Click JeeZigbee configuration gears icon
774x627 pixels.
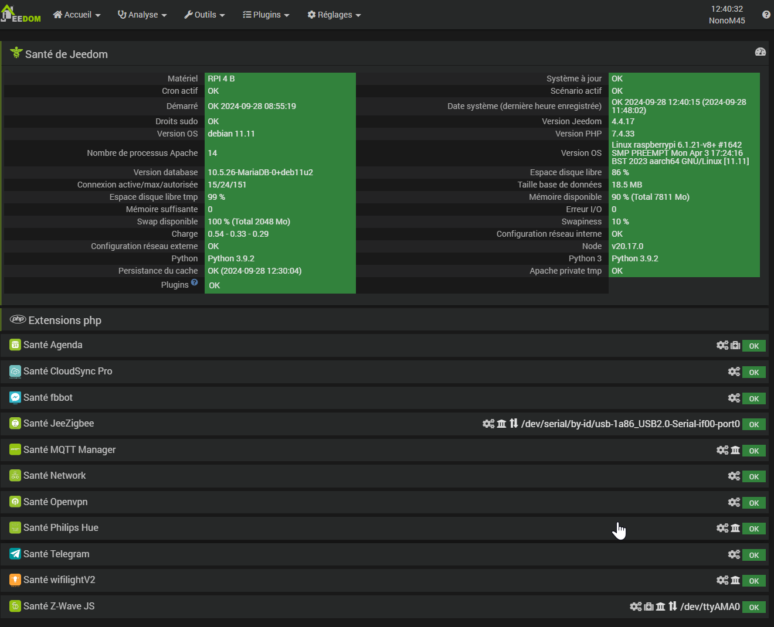click(488, 424)
